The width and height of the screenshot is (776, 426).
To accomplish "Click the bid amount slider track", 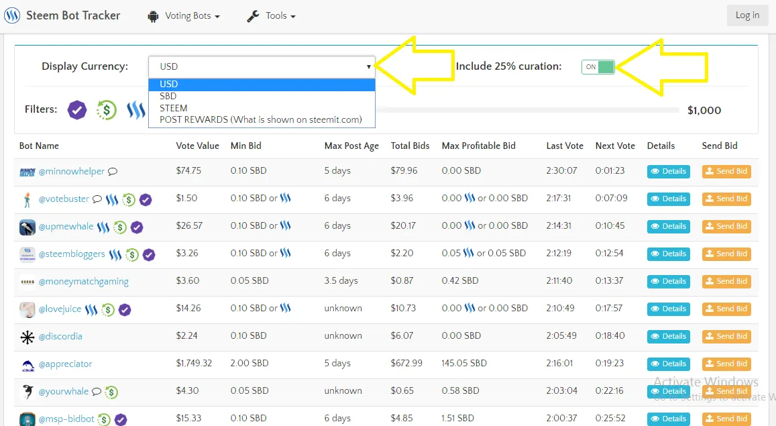I will (x=527, y=110).
